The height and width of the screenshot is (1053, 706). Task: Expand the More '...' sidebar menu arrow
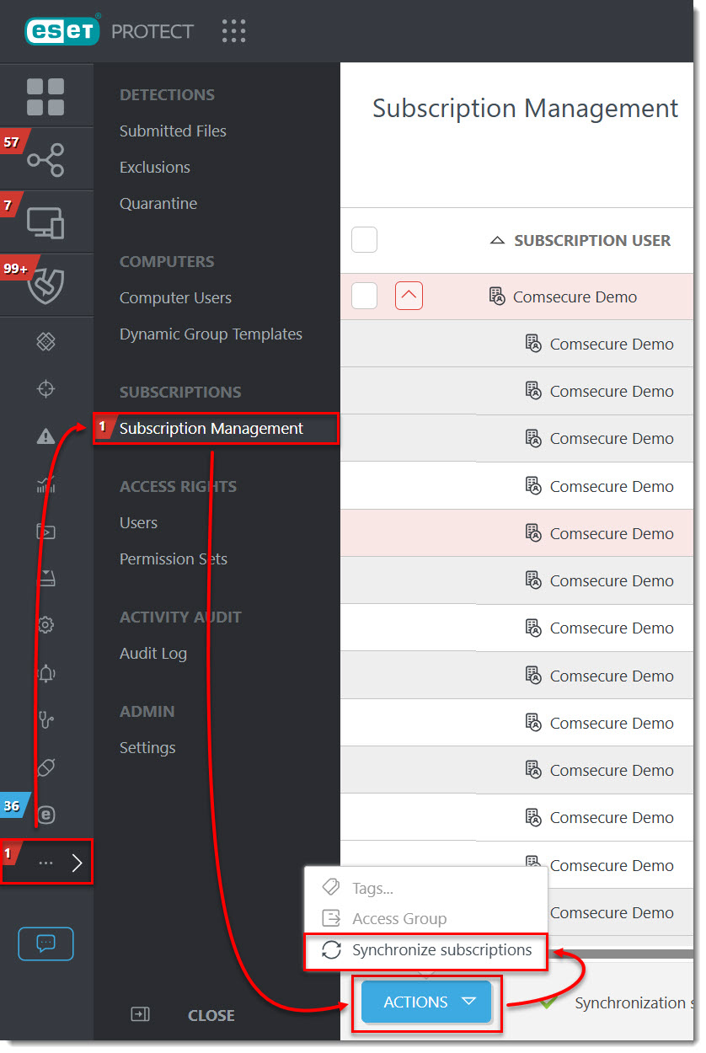(77, 863)
